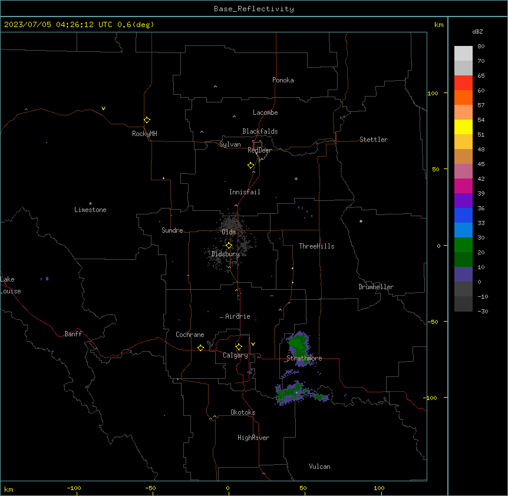Screen dimensions: 508x496
Task: Select the dark blue 36 dBZ legend swatch
Action: (x=463, y=215)
